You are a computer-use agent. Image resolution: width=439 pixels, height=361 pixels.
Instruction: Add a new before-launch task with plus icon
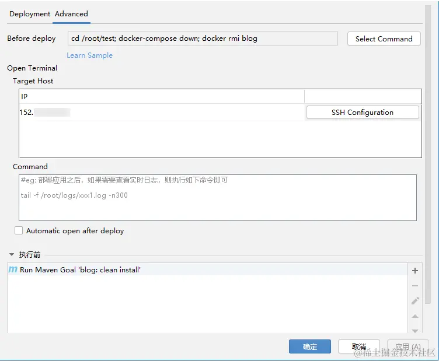[x=415, y=271]
